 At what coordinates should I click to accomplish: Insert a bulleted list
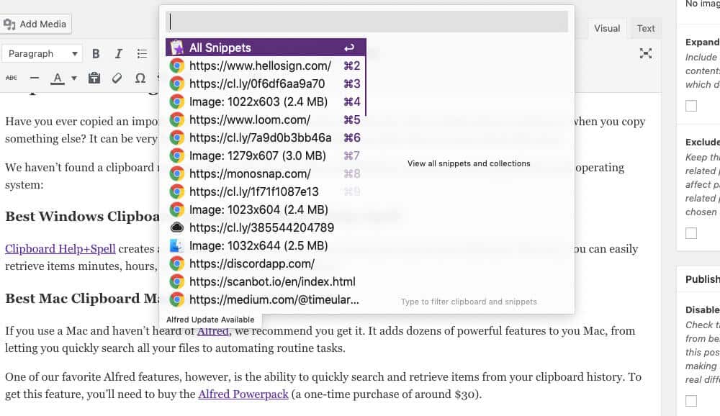pos(143,54)
